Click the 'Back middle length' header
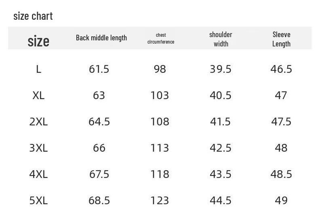 (x=101, y=38)
